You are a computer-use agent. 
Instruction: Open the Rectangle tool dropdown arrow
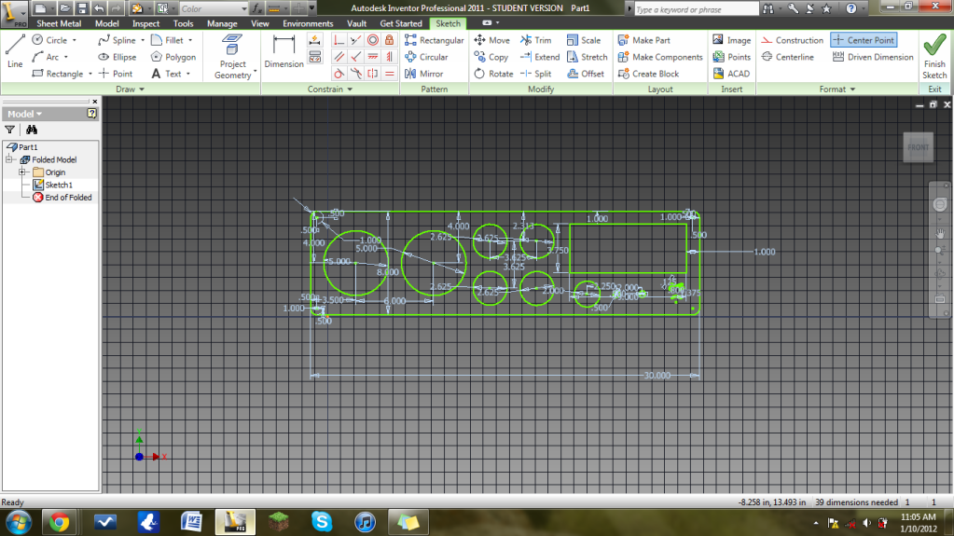click(x=90, y=74)
